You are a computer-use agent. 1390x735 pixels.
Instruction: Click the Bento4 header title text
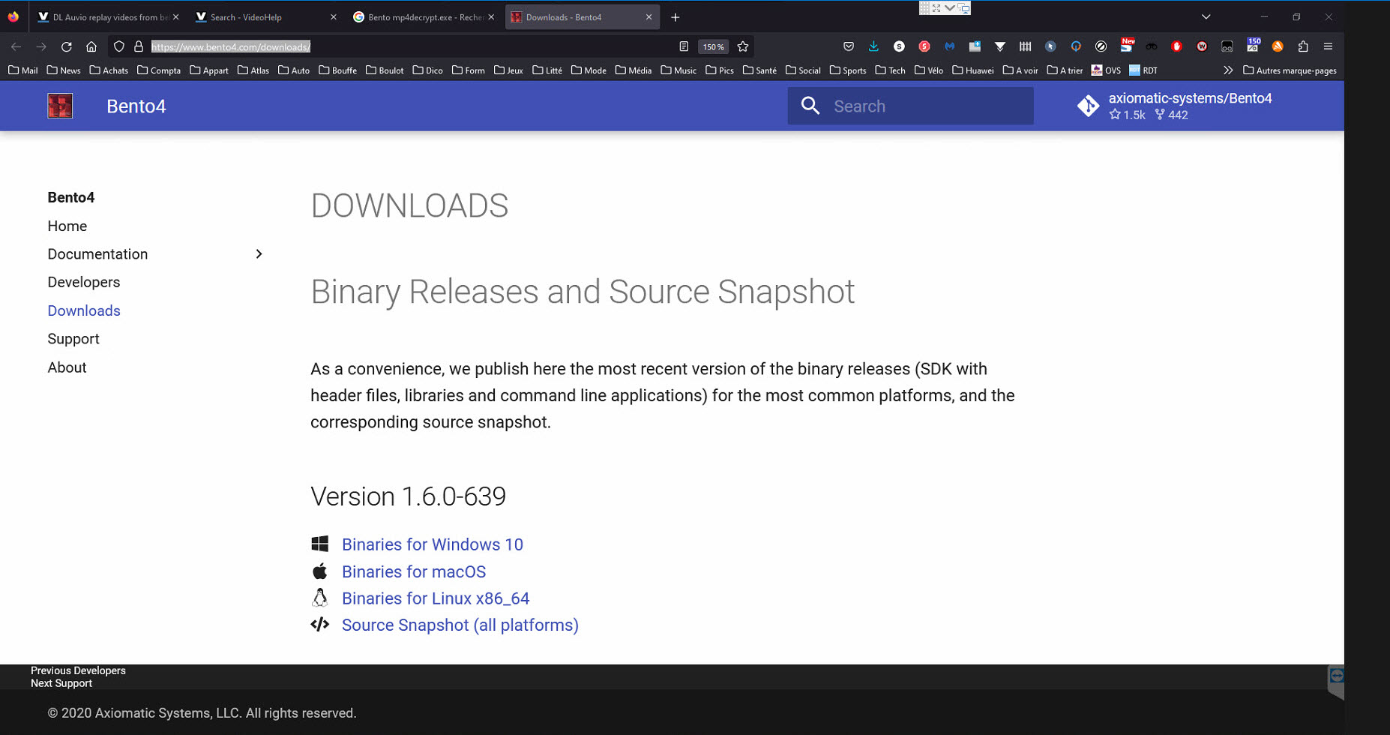tap(136, 106)
